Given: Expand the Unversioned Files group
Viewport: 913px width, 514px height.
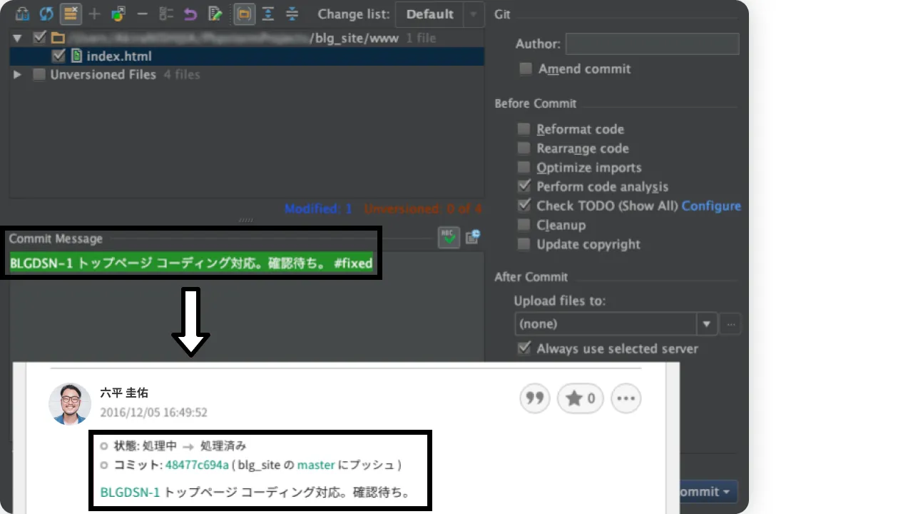Looking at the screenshot, I should coord(17,74).
